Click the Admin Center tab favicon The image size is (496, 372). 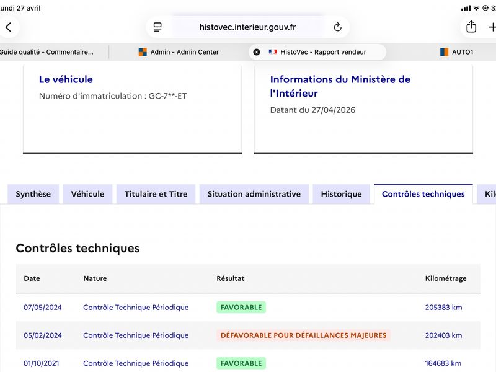pyautogui.click(x=143, y=52)
